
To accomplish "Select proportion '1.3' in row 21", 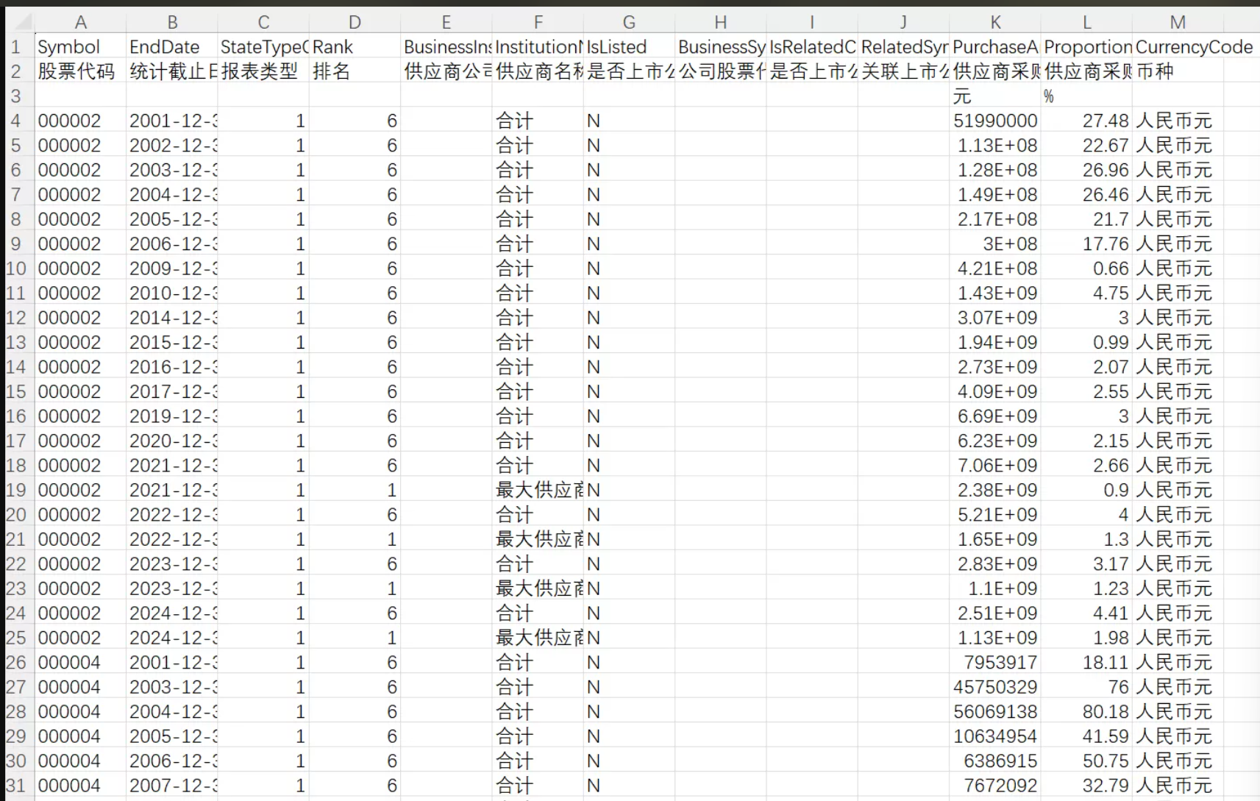I will pyautogui.click(x=1086, y=539).
